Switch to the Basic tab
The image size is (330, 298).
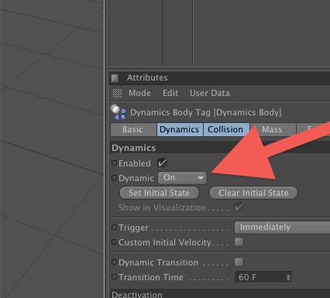[133, 129]
